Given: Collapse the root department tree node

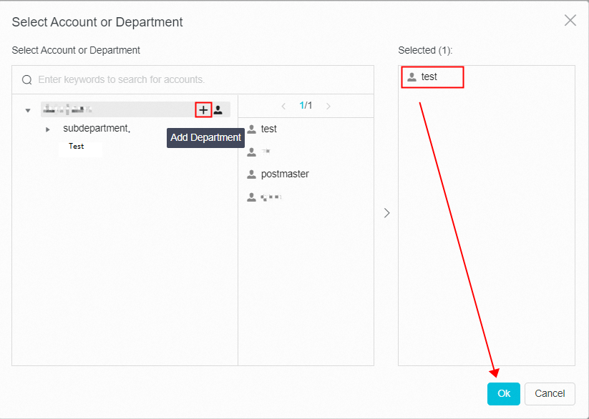Looking at the screenshot, I should tap(28, 111).
